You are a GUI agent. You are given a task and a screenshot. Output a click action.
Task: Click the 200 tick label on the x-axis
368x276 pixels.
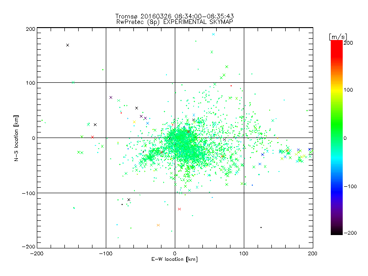point(313,254)
